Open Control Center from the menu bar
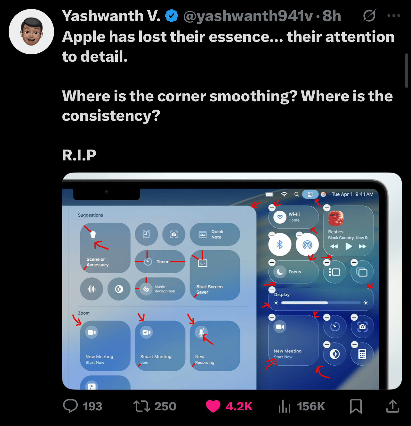 (x=310, y=194)
